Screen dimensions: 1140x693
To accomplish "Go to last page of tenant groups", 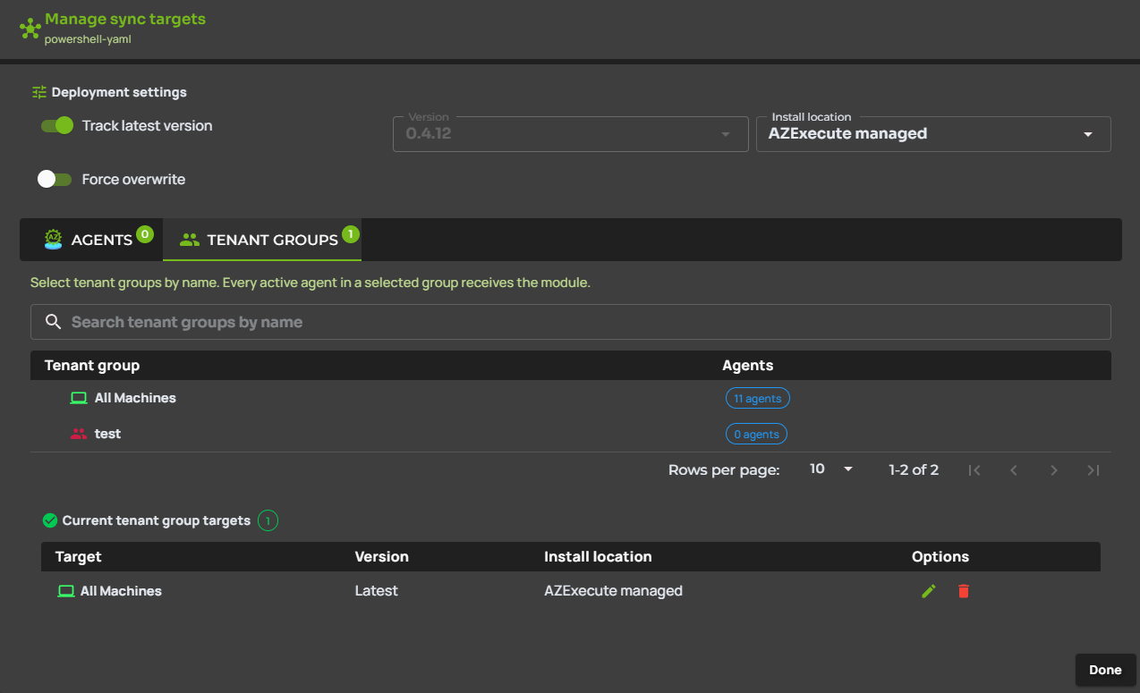I will [x=1093, y=470].
